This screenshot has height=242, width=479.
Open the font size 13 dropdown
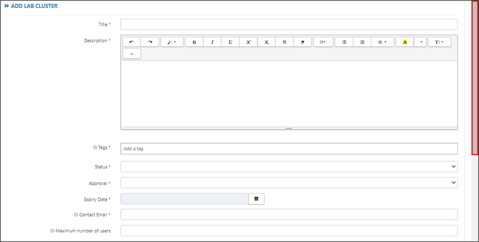click(323, 42)
